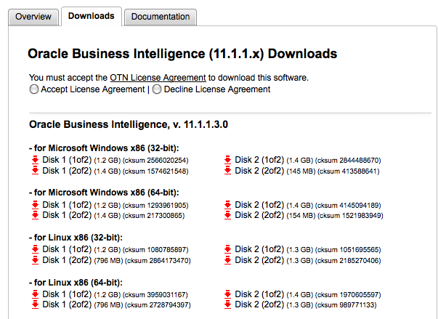
Task: Click the text 'cksum 3959031167'
Action: point(155,295)
